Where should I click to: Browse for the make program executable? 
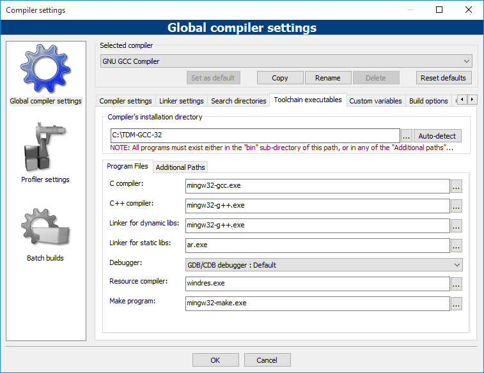tap(456, 303)
